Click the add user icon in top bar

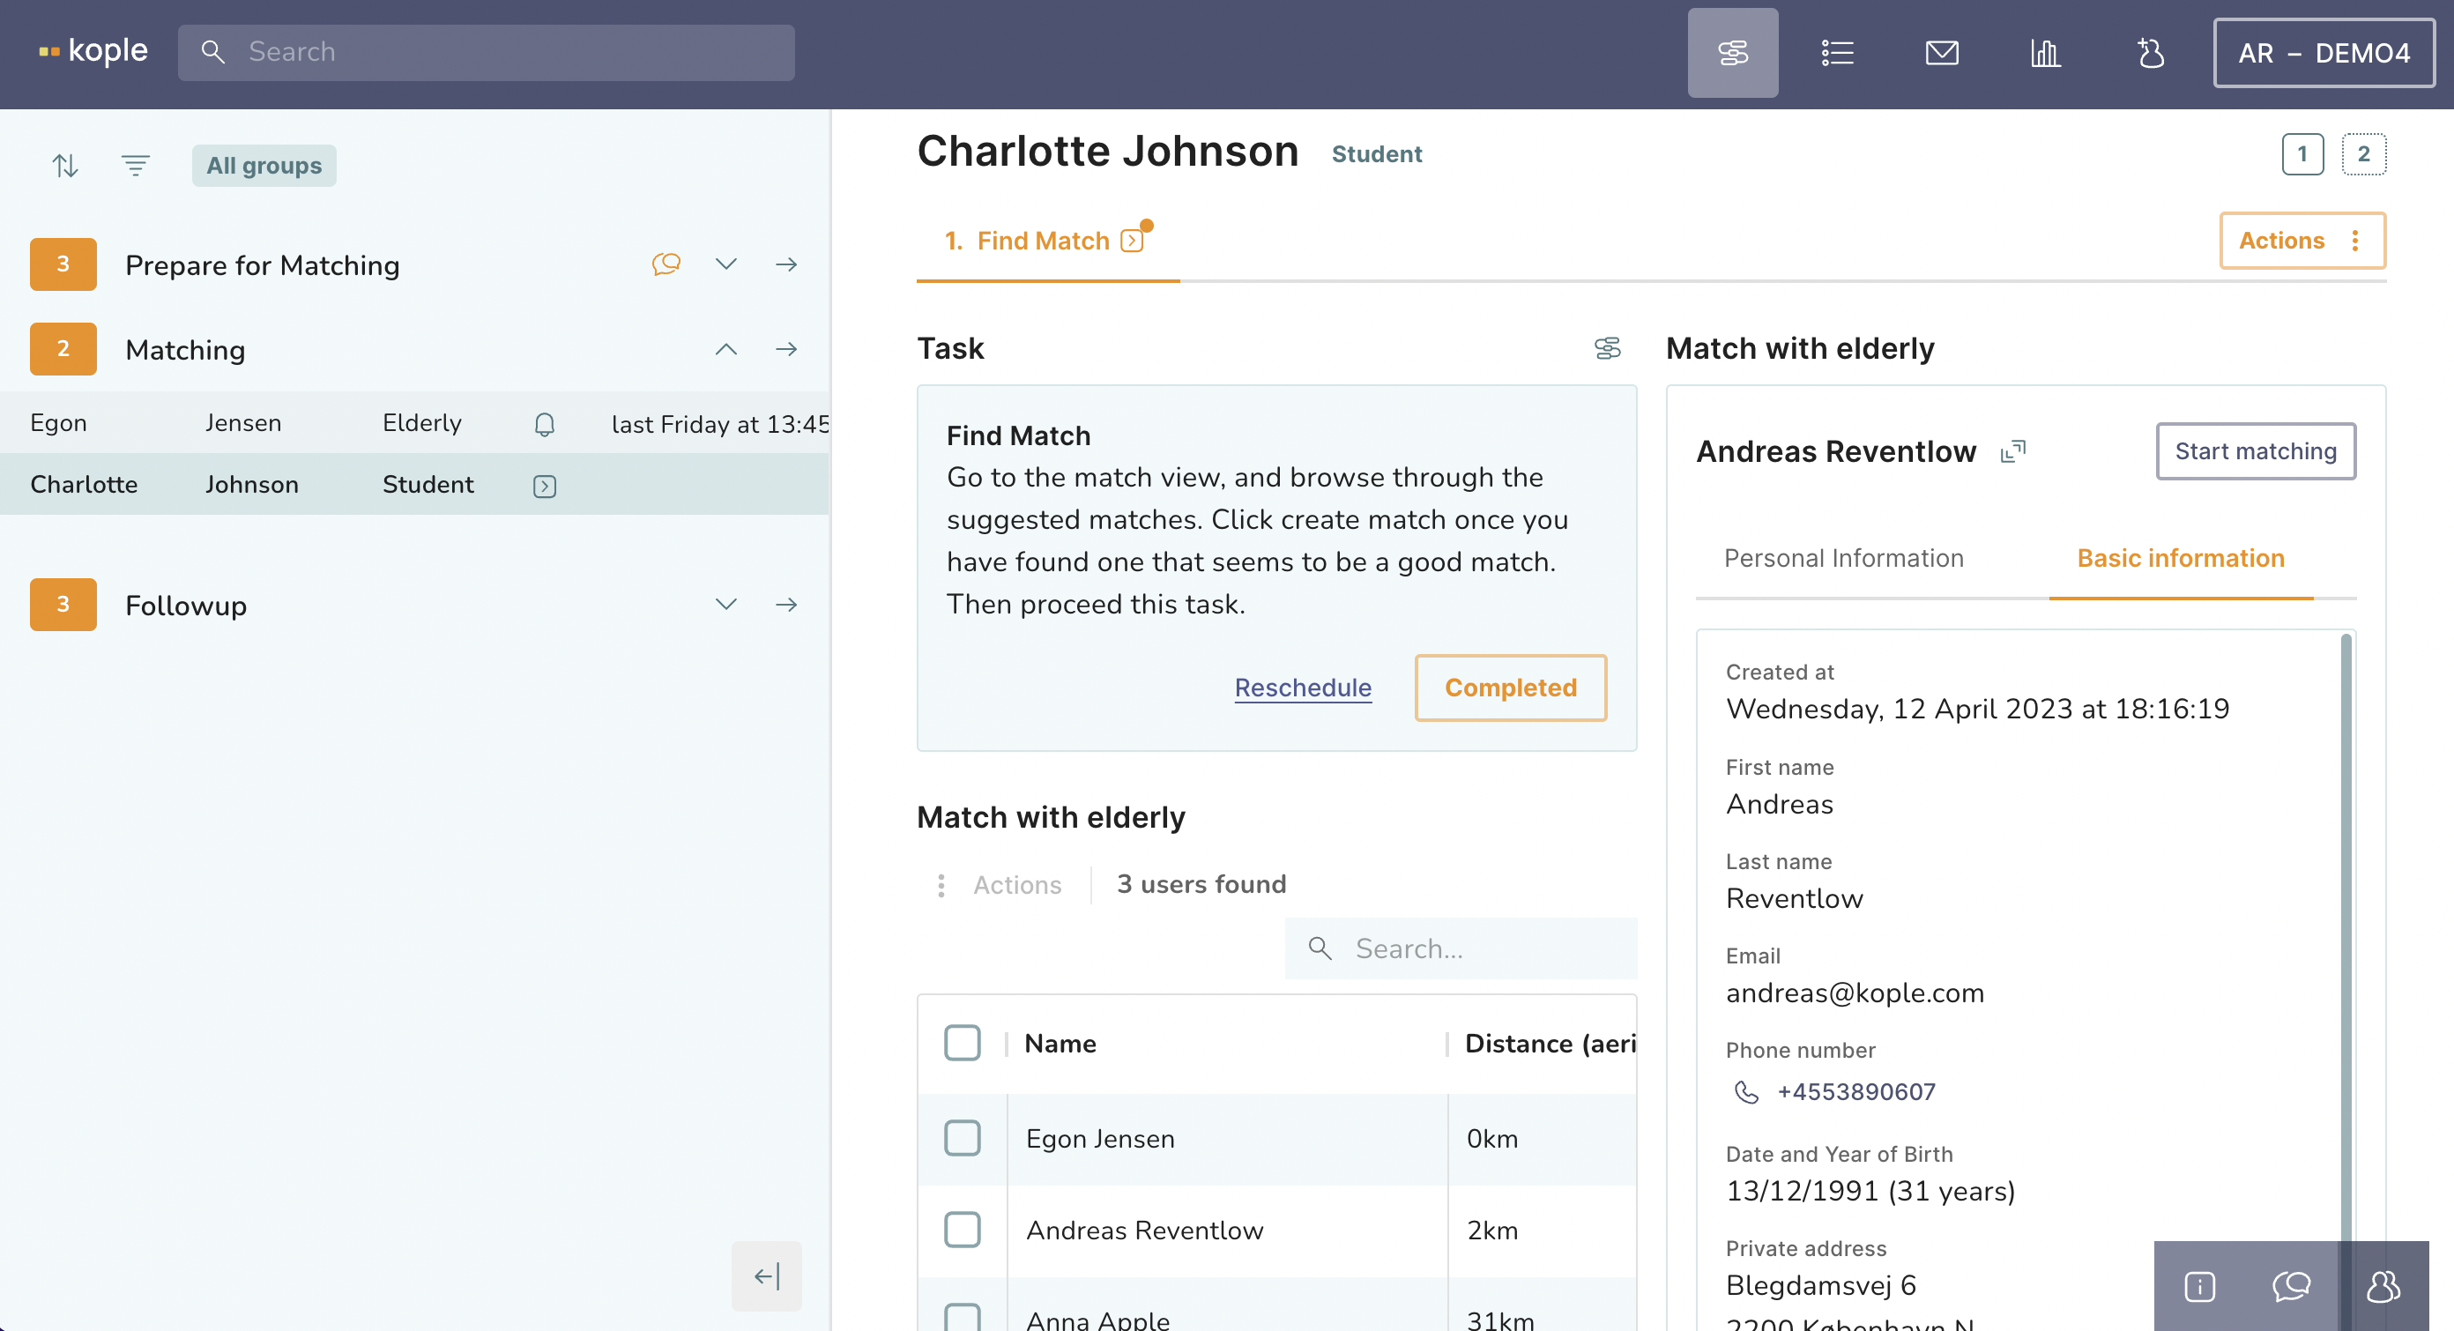pyautogui.click(x=2151, y=52)
